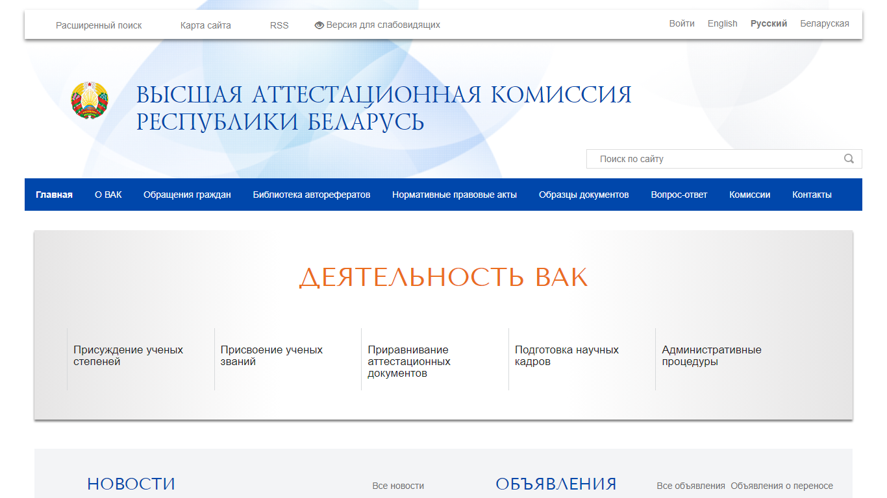Open Объявления о переносе link
This screenshot has height=498, width=887.
(782, 486)
